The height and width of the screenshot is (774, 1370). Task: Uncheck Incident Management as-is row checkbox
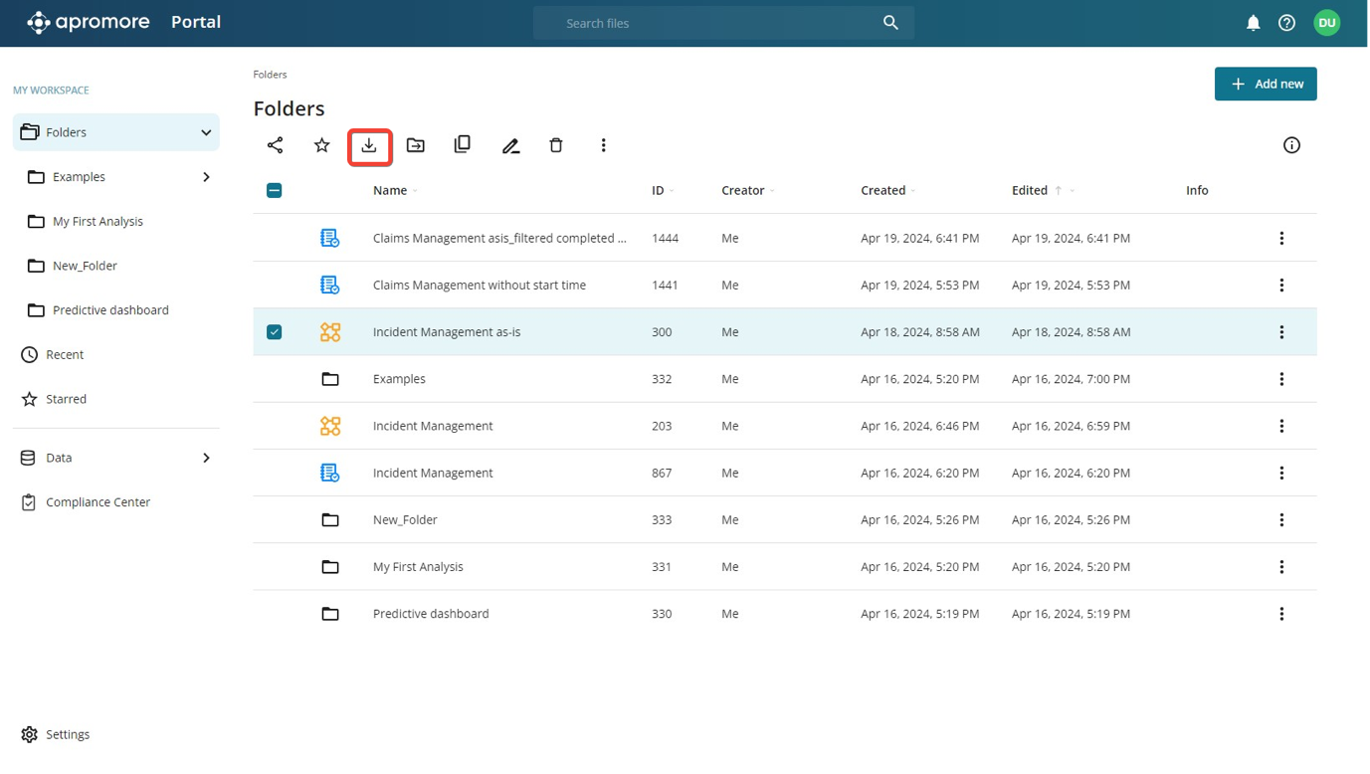(275, 332)
